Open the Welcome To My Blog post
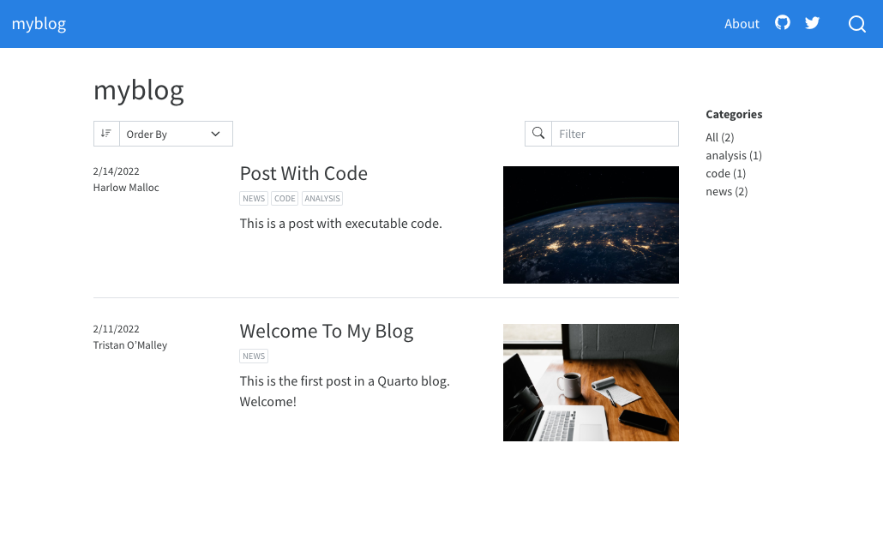Viewport: 883px width, 545px height. (x=326, y=331)
